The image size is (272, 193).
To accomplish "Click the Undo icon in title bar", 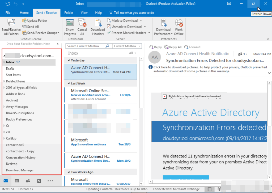I will 16,4.
